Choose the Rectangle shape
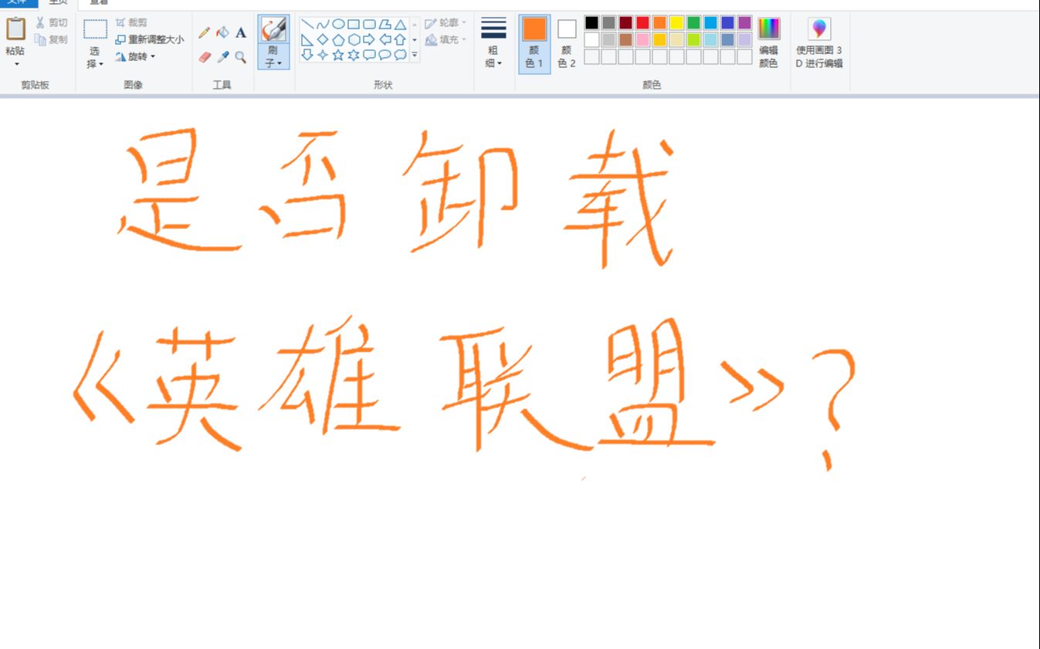 [x=354, y=24]
